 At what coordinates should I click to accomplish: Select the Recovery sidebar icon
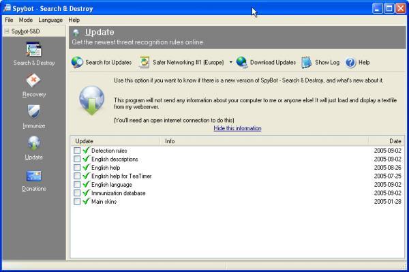(33, 80)
